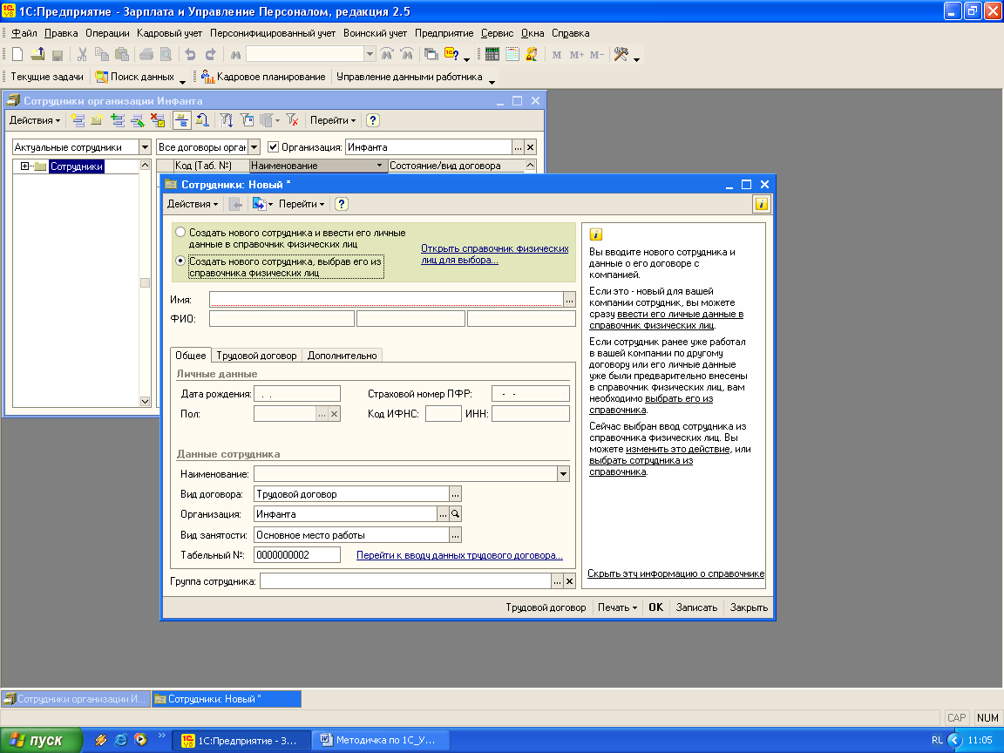The height and width of the screenshot is (753, 1004).
Task: Open the Кадровый учет menu
Action: (x=169, y=33)
